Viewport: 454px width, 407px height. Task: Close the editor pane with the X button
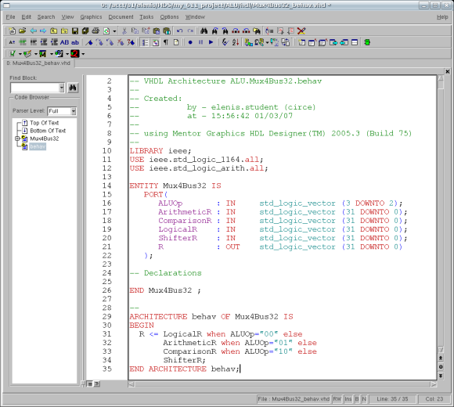[x=447, y=71]
